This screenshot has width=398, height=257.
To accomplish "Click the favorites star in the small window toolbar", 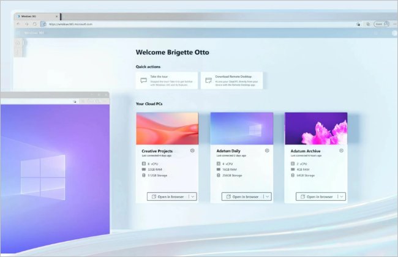I will click(x=74, y=101).
